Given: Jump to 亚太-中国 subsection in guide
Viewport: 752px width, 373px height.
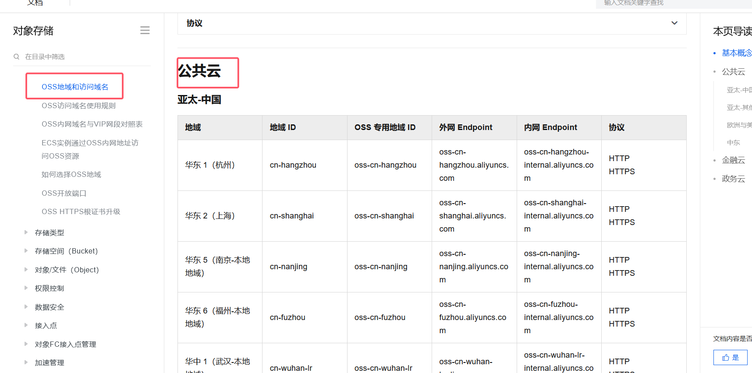Looking at the screenshot, I should (739, 90).
